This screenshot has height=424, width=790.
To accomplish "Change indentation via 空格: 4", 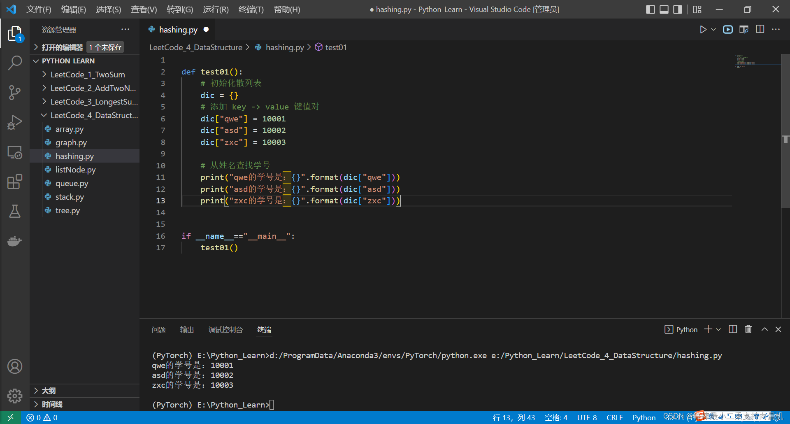I will coord(556,417).
